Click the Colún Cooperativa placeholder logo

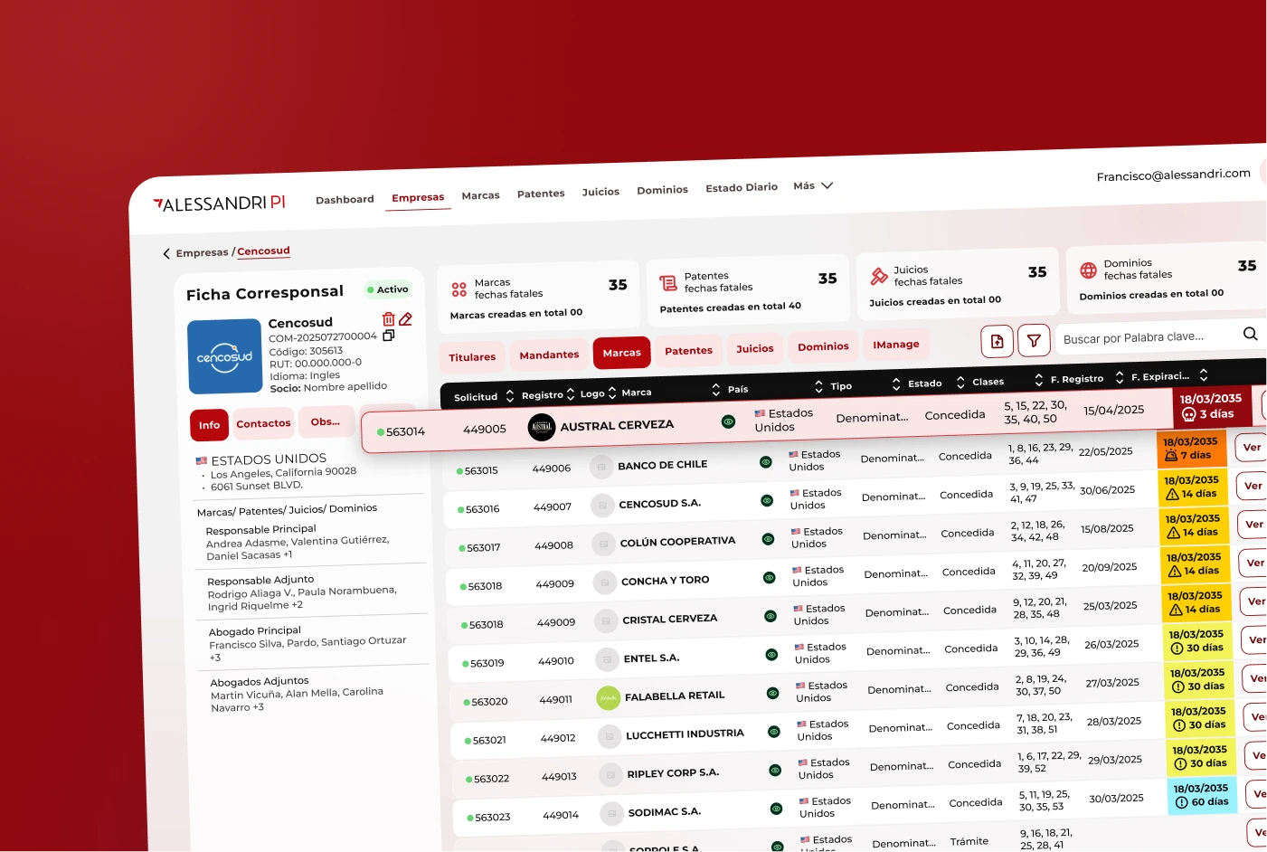pos(603,544)
